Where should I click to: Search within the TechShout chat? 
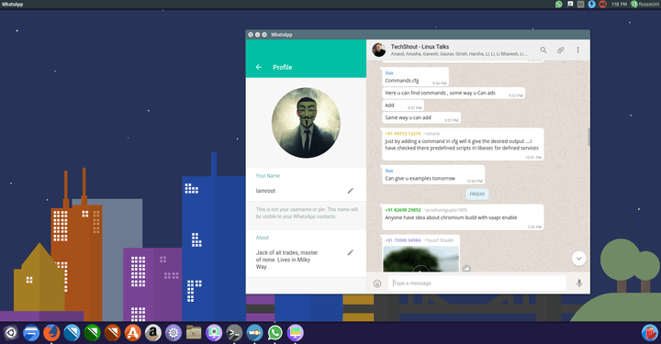point(543,50)
